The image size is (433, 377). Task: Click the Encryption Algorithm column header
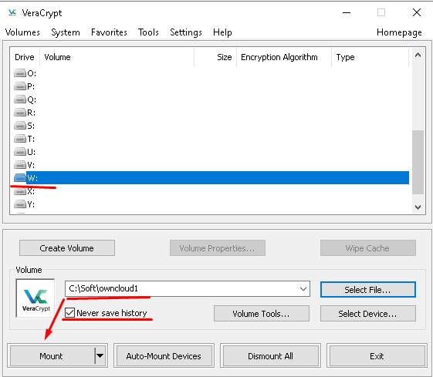[284, 57]
